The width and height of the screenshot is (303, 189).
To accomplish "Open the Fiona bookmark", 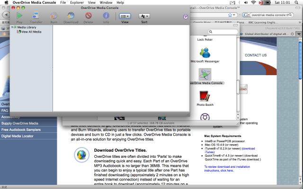I will click(240, 22).
